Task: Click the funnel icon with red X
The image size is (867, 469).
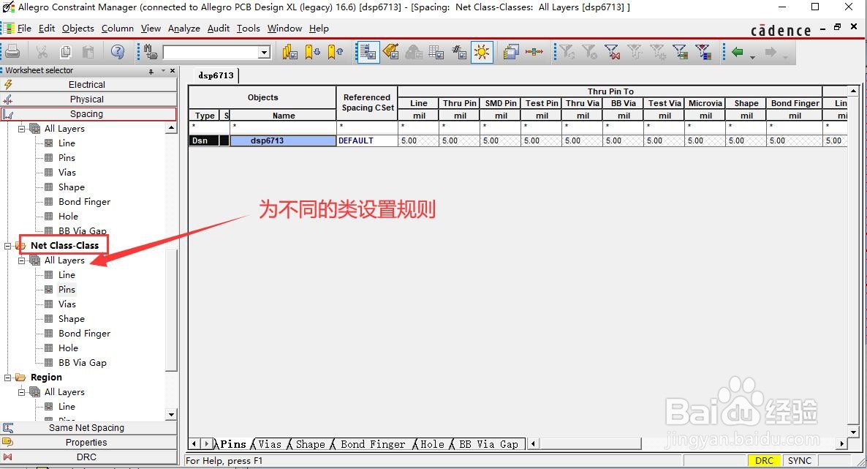Action: pyautogui.click(x=612, y=52)
